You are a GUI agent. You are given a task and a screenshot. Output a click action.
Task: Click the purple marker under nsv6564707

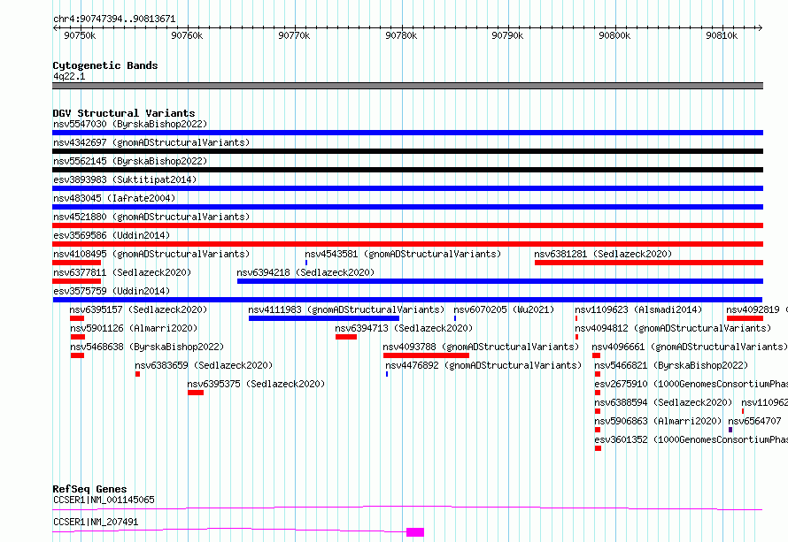tap(730, 430)
